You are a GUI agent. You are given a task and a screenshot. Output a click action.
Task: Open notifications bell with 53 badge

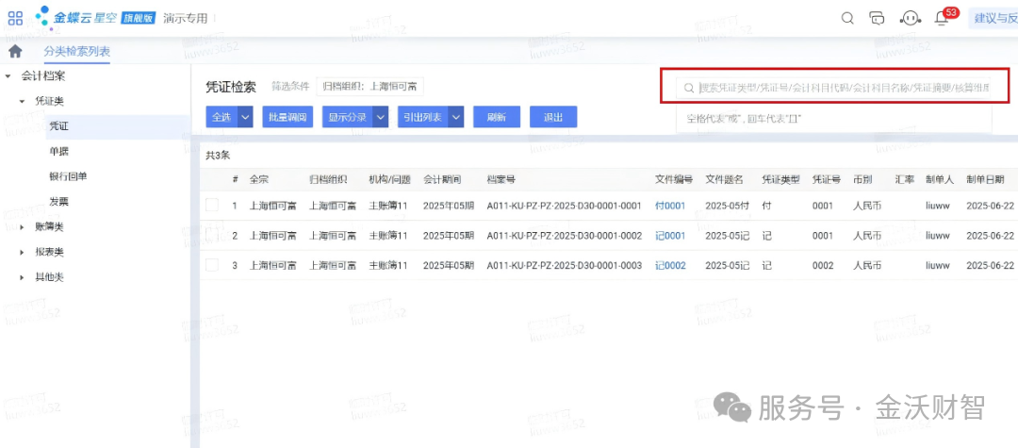coord(942,18)
